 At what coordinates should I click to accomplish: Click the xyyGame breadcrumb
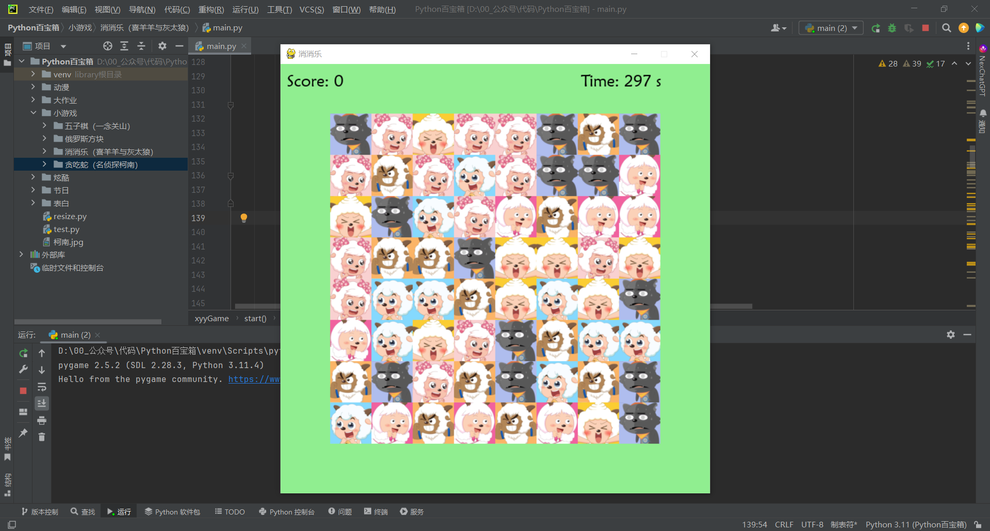(211, 319)
